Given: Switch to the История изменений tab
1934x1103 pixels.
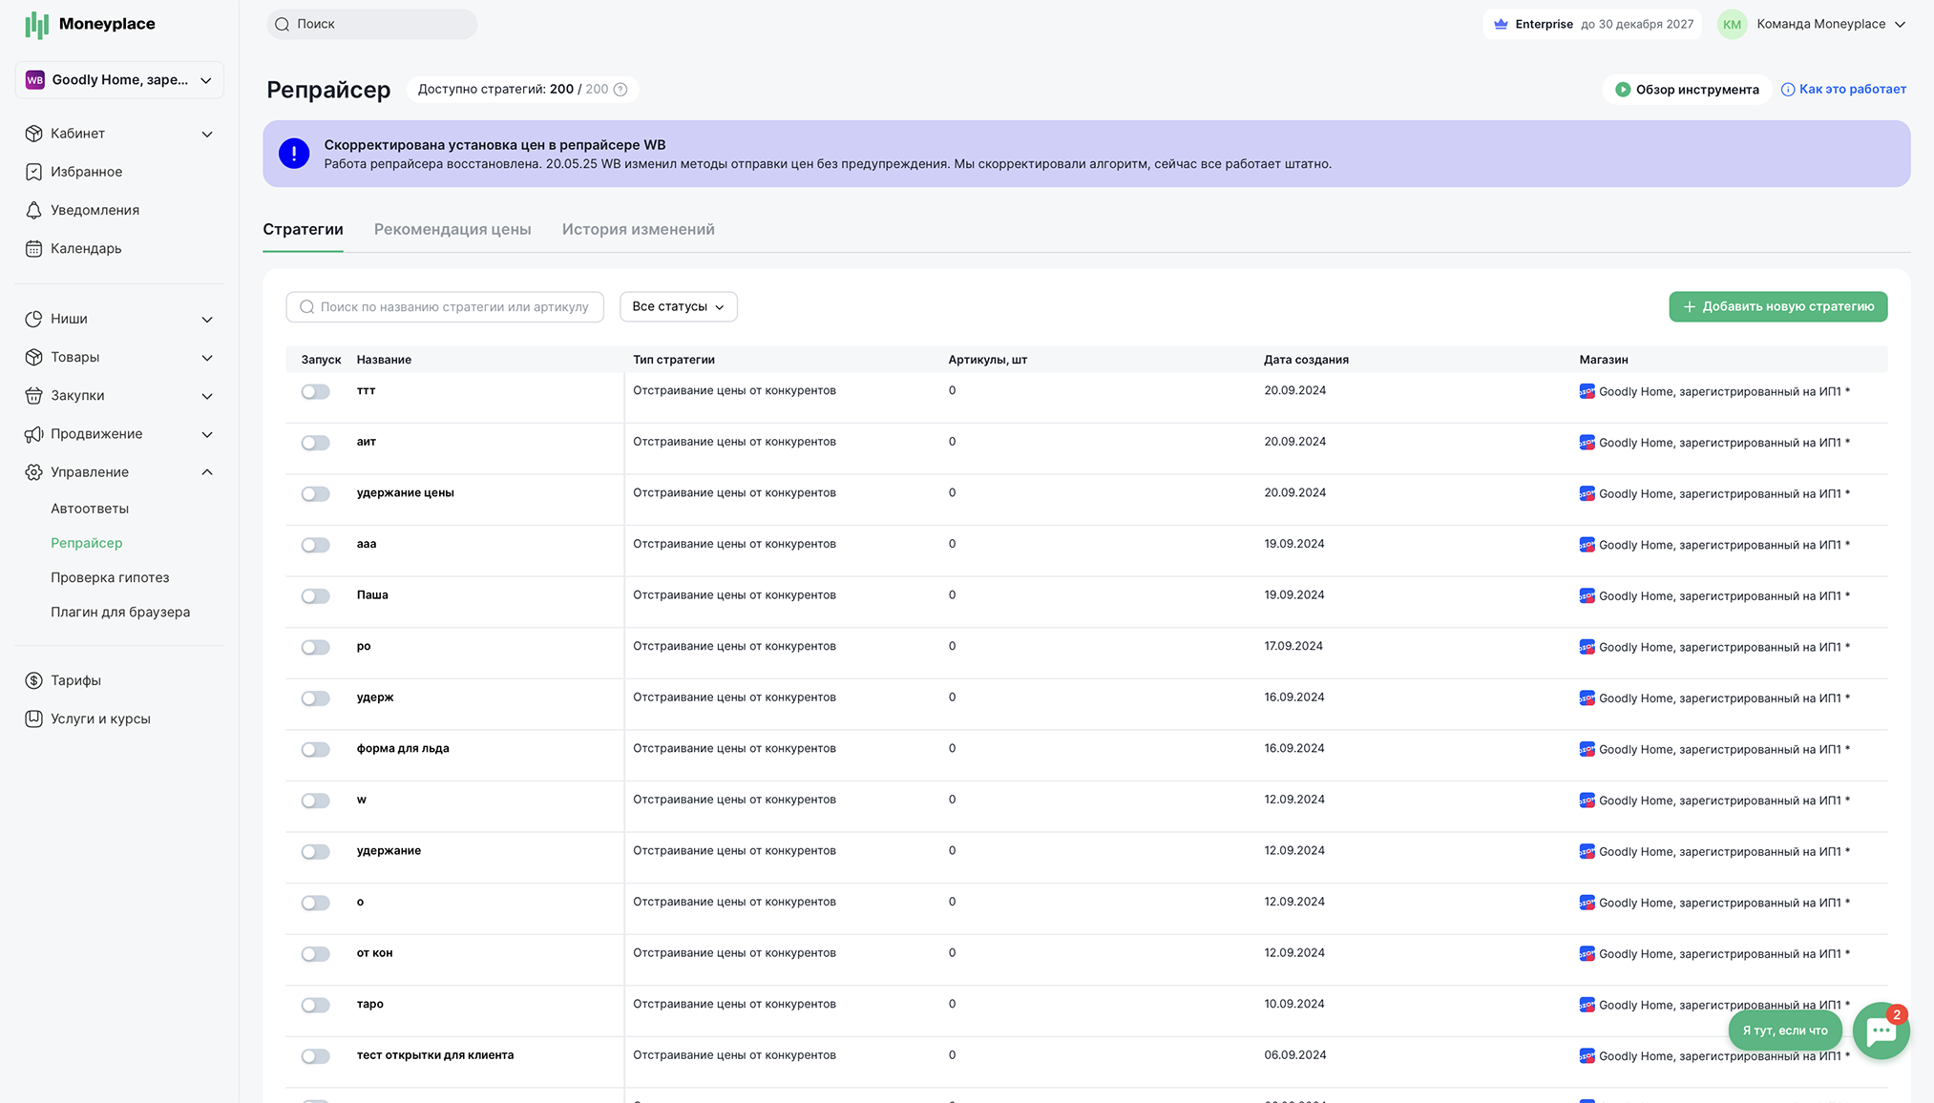Looking at the screenshot, I should pos(638,229).
